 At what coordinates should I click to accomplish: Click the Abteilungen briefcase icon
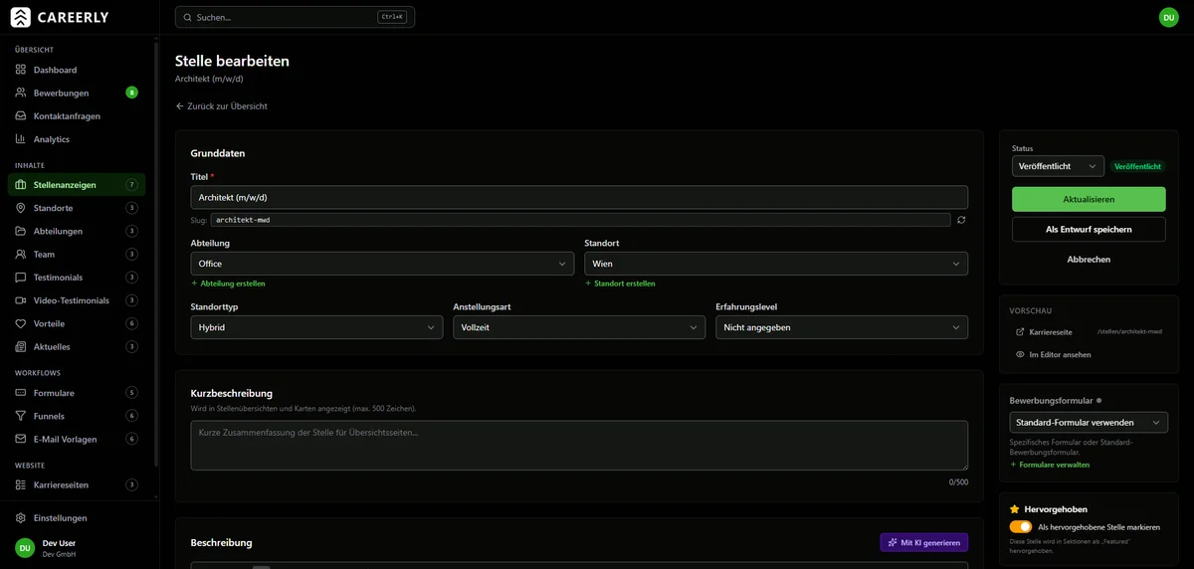[x=21, y=231]
